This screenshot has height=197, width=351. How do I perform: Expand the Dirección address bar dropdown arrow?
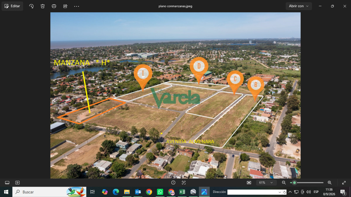280,192
